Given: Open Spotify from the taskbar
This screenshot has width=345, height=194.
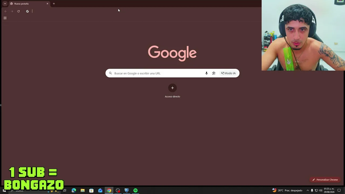Looking at the screenshot, I should pyautogui.click(x=136, y=190).
